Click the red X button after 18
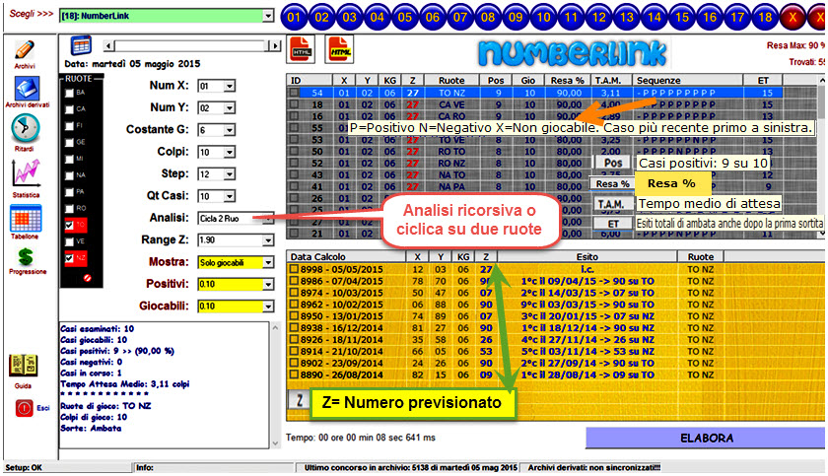 (793, 17)
